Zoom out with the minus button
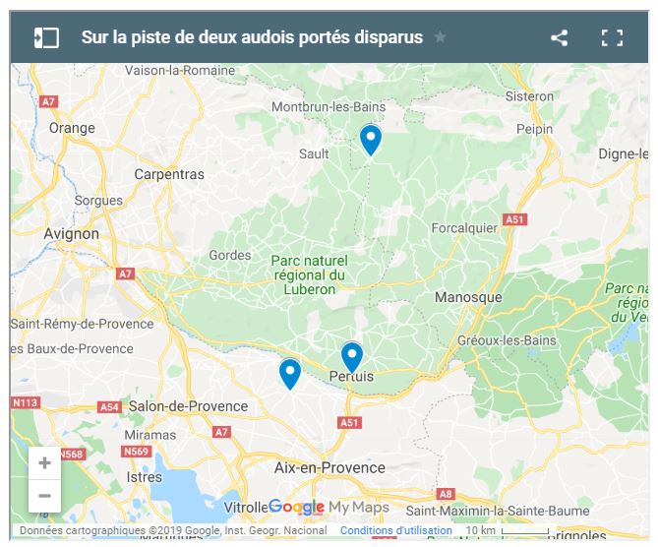Image resolution: width=658 pixels, height=547 pixels. pyautogui.click(x=44, y=496)
